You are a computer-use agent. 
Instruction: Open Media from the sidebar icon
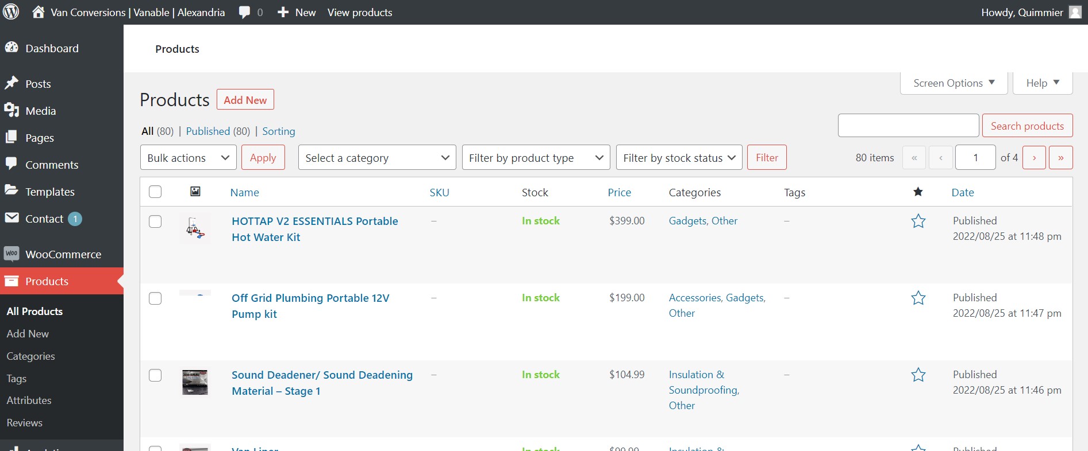click(11, 110)
